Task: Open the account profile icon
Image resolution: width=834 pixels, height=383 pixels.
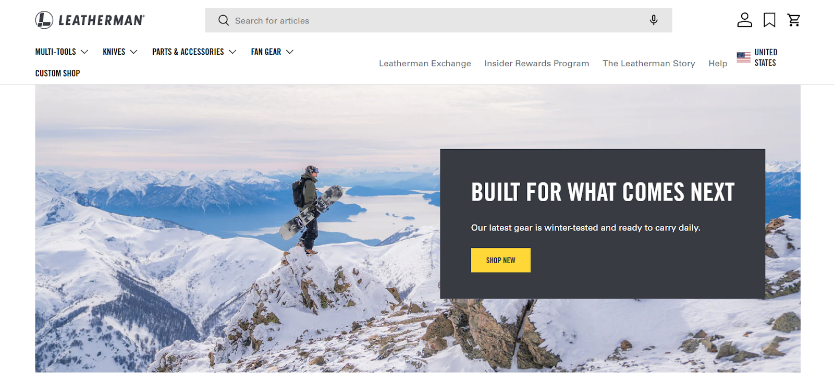Action: click(x=744, y=20)
